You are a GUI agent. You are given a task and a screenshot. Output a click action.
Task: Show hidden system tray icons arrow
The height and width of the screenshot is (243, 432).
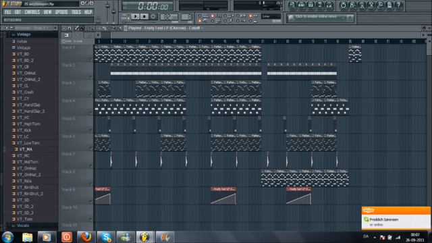tap(375, 237)
